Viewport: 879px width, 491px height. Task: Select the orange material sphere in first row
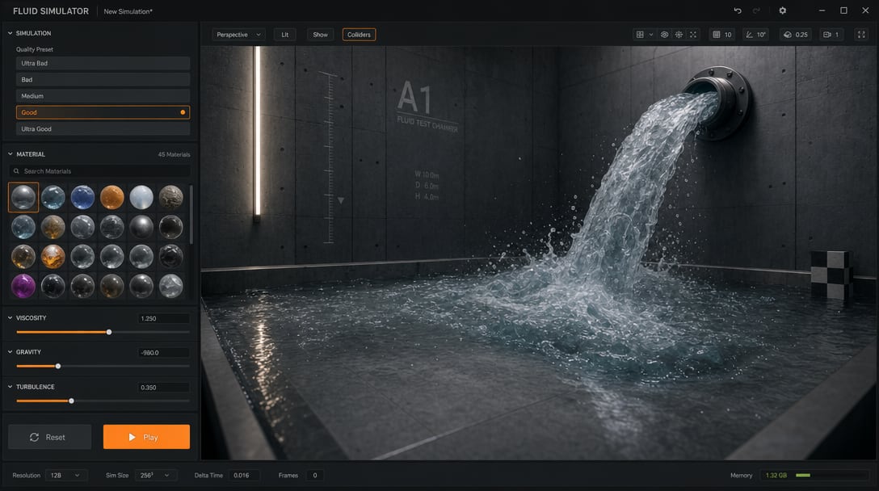(x=112, y=197)
